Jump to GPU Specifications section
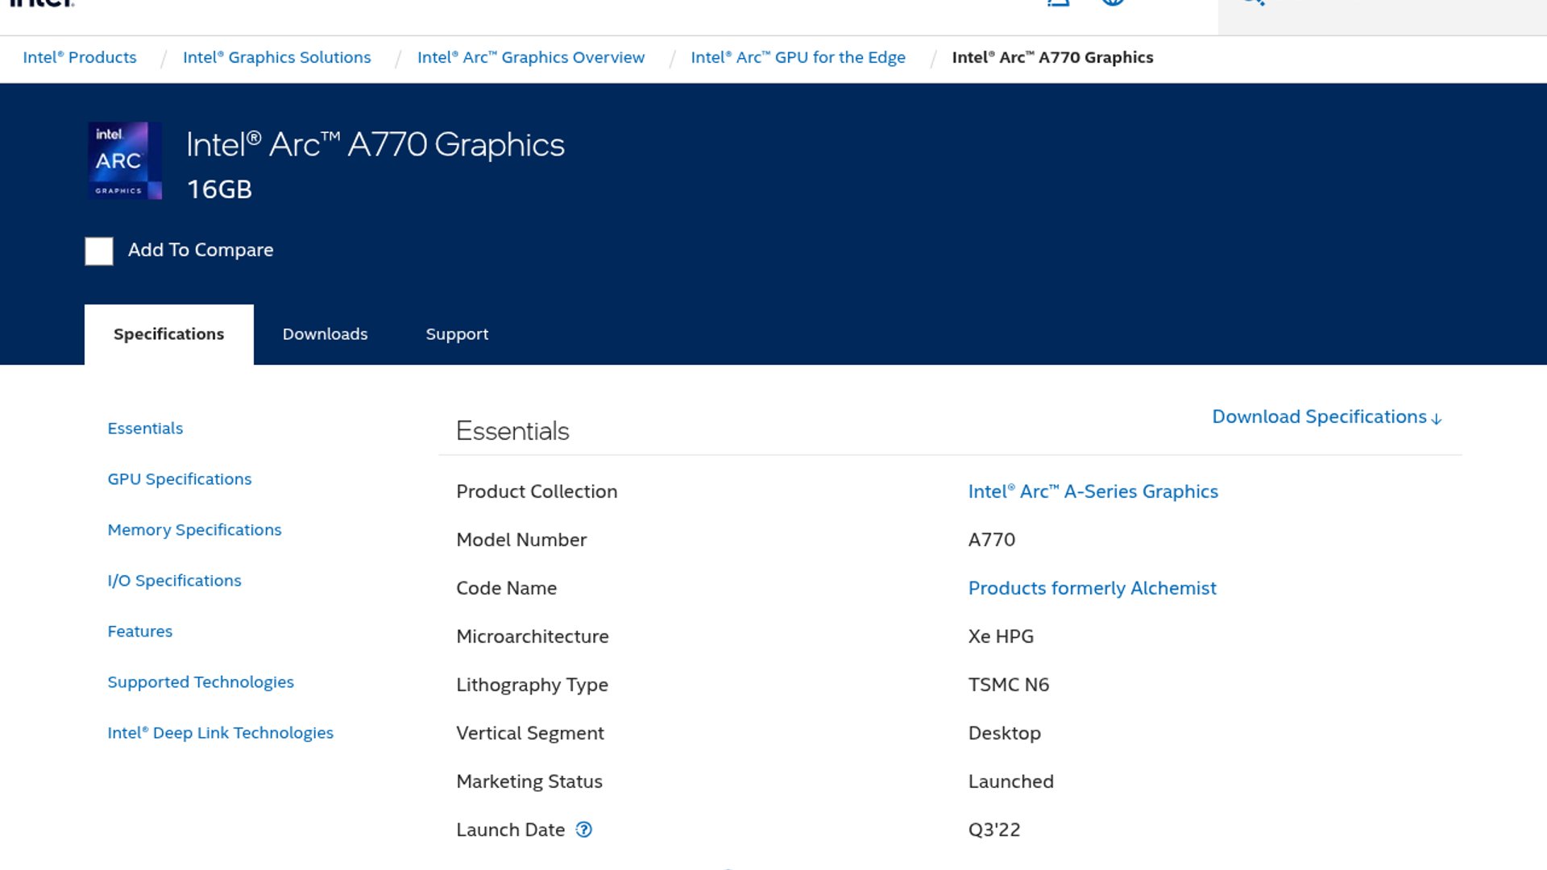Screen dimensions: 1547x870 tap(179, 479)
